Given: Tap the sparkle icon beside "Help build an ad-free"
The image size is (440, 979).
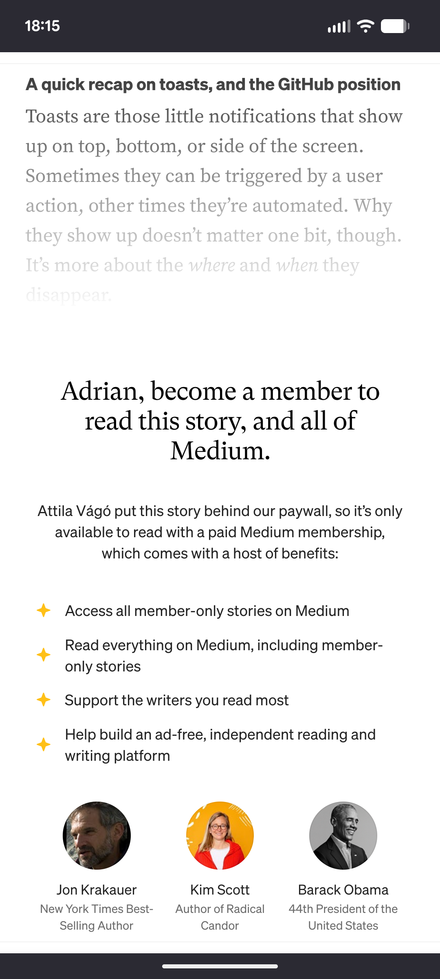Looking at the screenshot, I should (44, 744).
